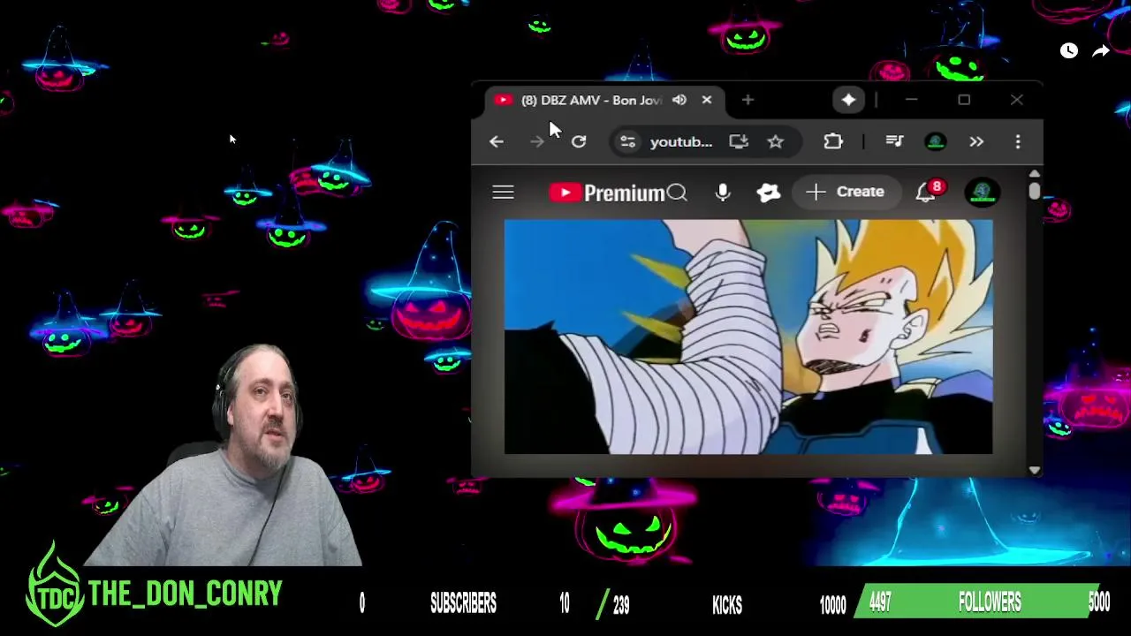Click the vertical scrollbar thumb
This screenshot has width=1131, height=636.
click(1034, 191)
